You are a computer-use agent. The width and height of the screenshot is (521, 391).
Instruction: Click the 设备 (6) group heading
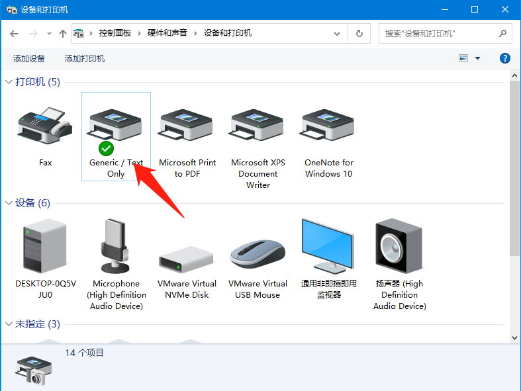[x=32, y=202]
